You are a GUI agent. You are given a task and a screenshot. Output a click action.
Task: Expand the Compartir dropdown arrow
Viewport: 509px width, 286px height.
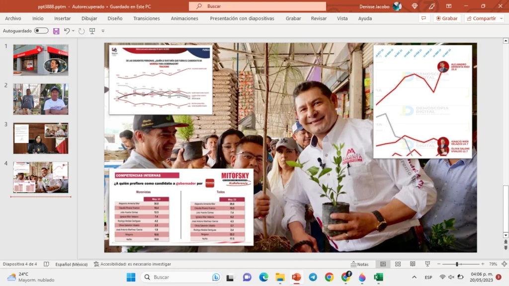pyautogui.click(x=501, y=18)
